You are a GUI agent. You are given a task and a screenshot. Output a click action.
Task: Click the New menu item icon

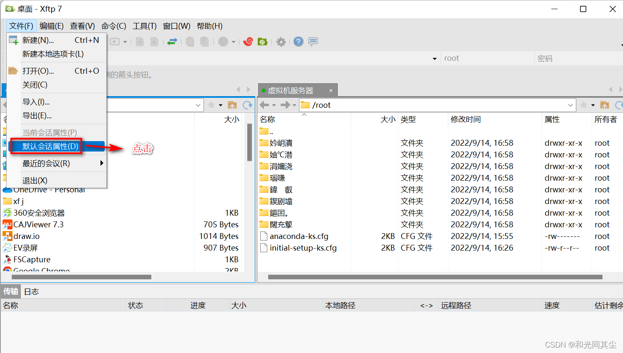[14, 40]
